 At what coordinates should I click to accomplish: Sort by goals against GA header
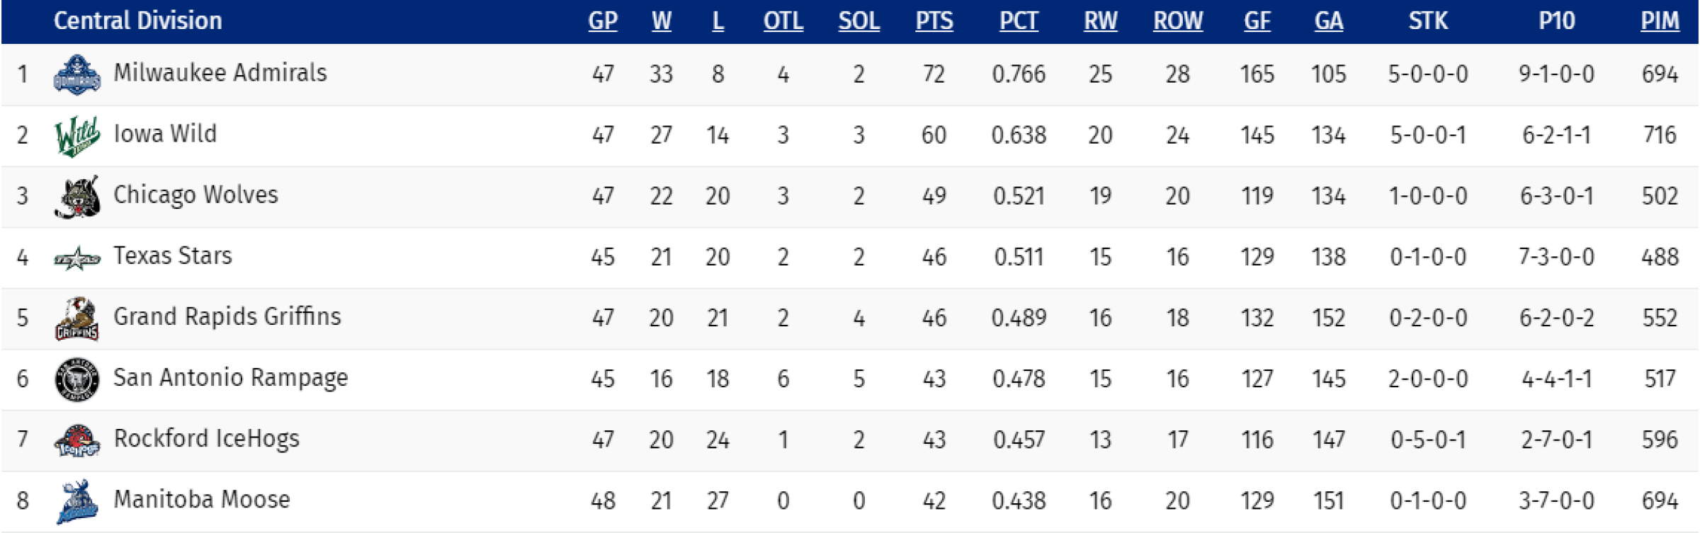pos(1329,21)
